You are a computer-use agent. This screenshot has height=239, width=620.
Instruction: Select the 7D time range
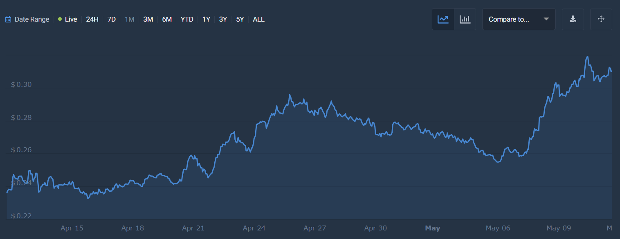click(112, 19)
